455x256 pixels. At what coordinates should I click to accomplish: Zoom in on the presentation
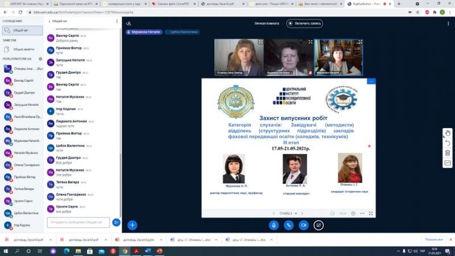[x=353, y=213]
